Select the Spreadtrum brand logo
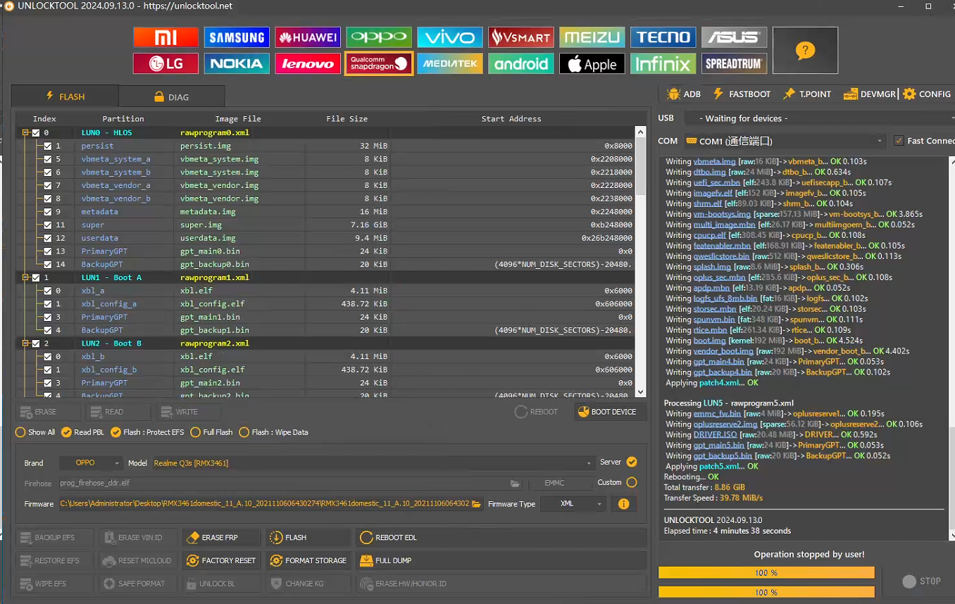 click(734, 64)
